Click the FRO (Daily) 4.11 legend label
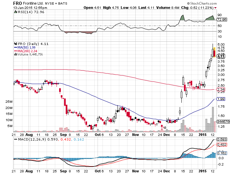Viewport: 230px width, 174px height. coord(33,44)
